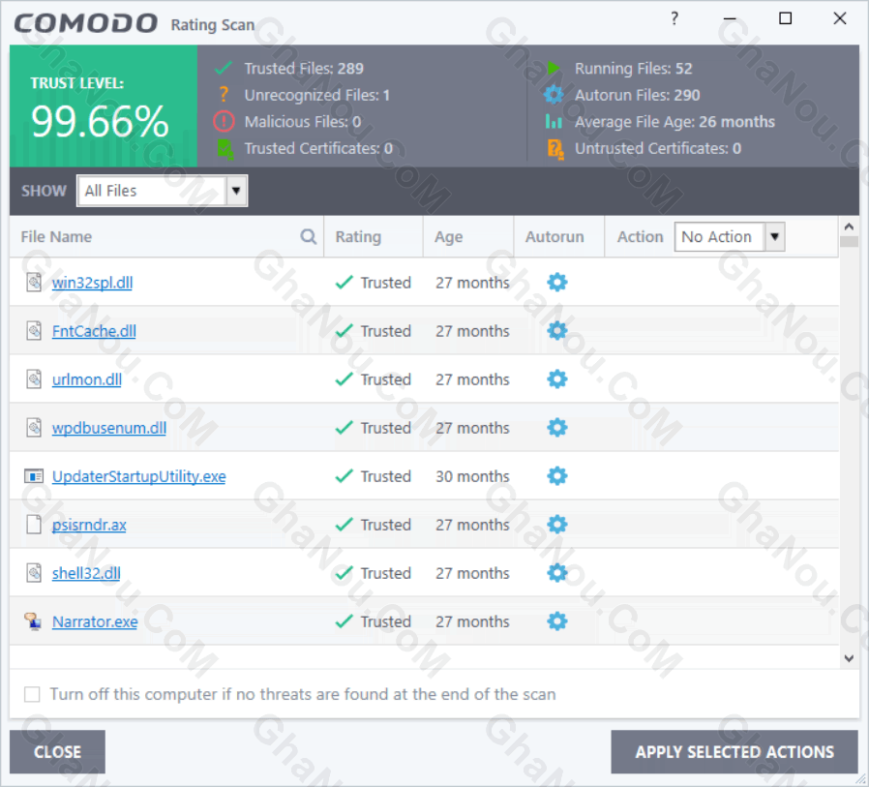Click the Trust Level 99.66% panel
The width and height of the screenshot is (869, 787).
point(104,106)
